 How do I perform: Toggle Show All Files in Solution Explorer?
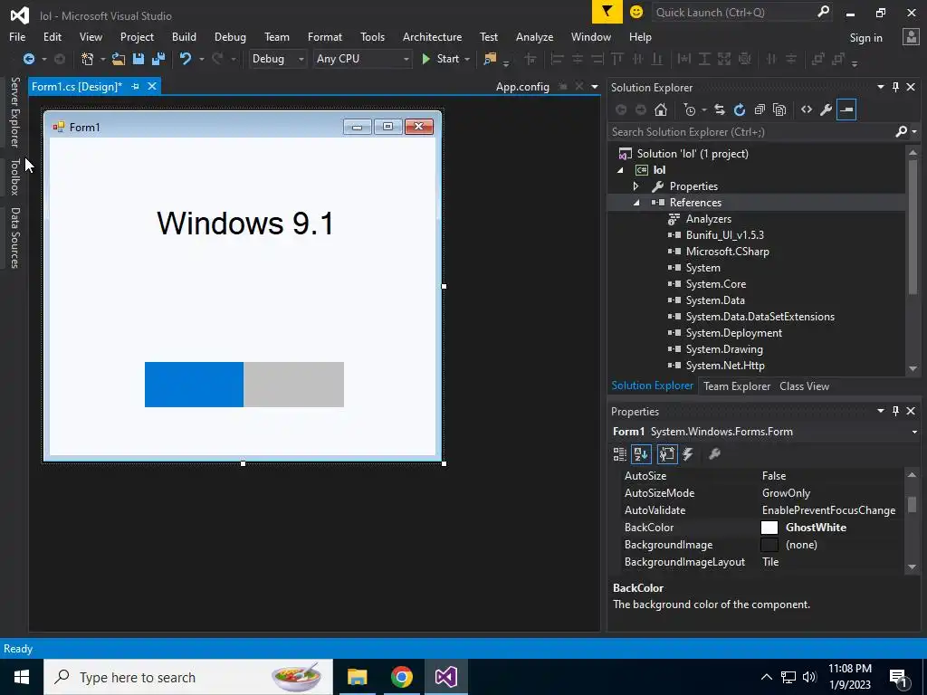[779, 109]
